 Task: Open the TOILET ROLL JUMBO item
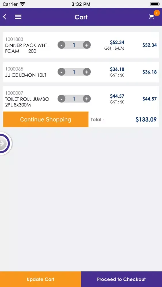(x=27, y=102)
